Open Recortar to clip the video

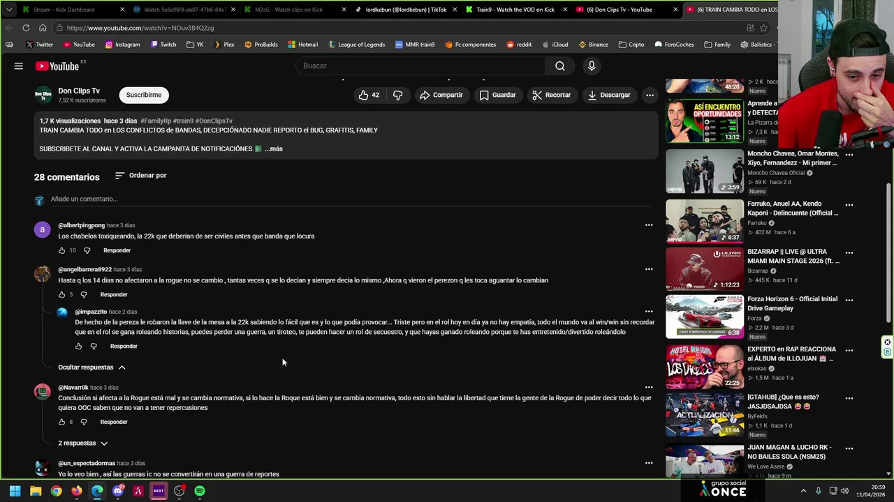551,95
